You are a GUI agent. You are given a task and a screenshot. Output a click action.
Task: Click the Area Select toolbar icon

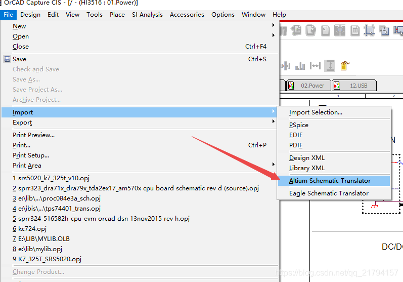pos(384,30)
